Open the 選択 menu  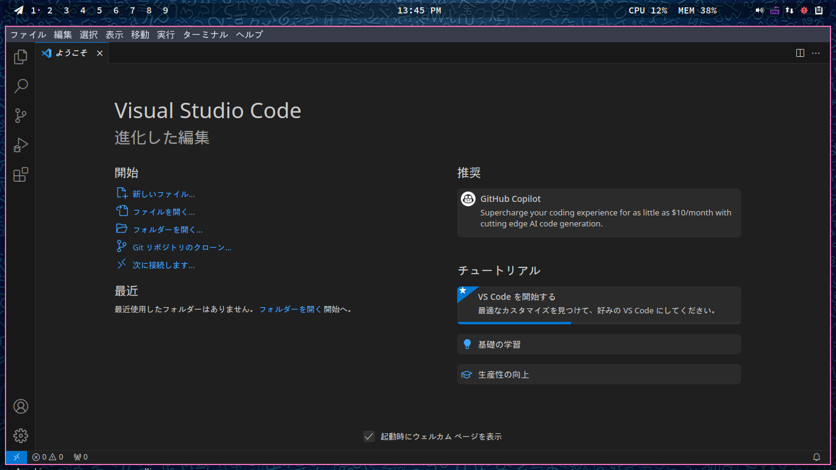point(88,35)
